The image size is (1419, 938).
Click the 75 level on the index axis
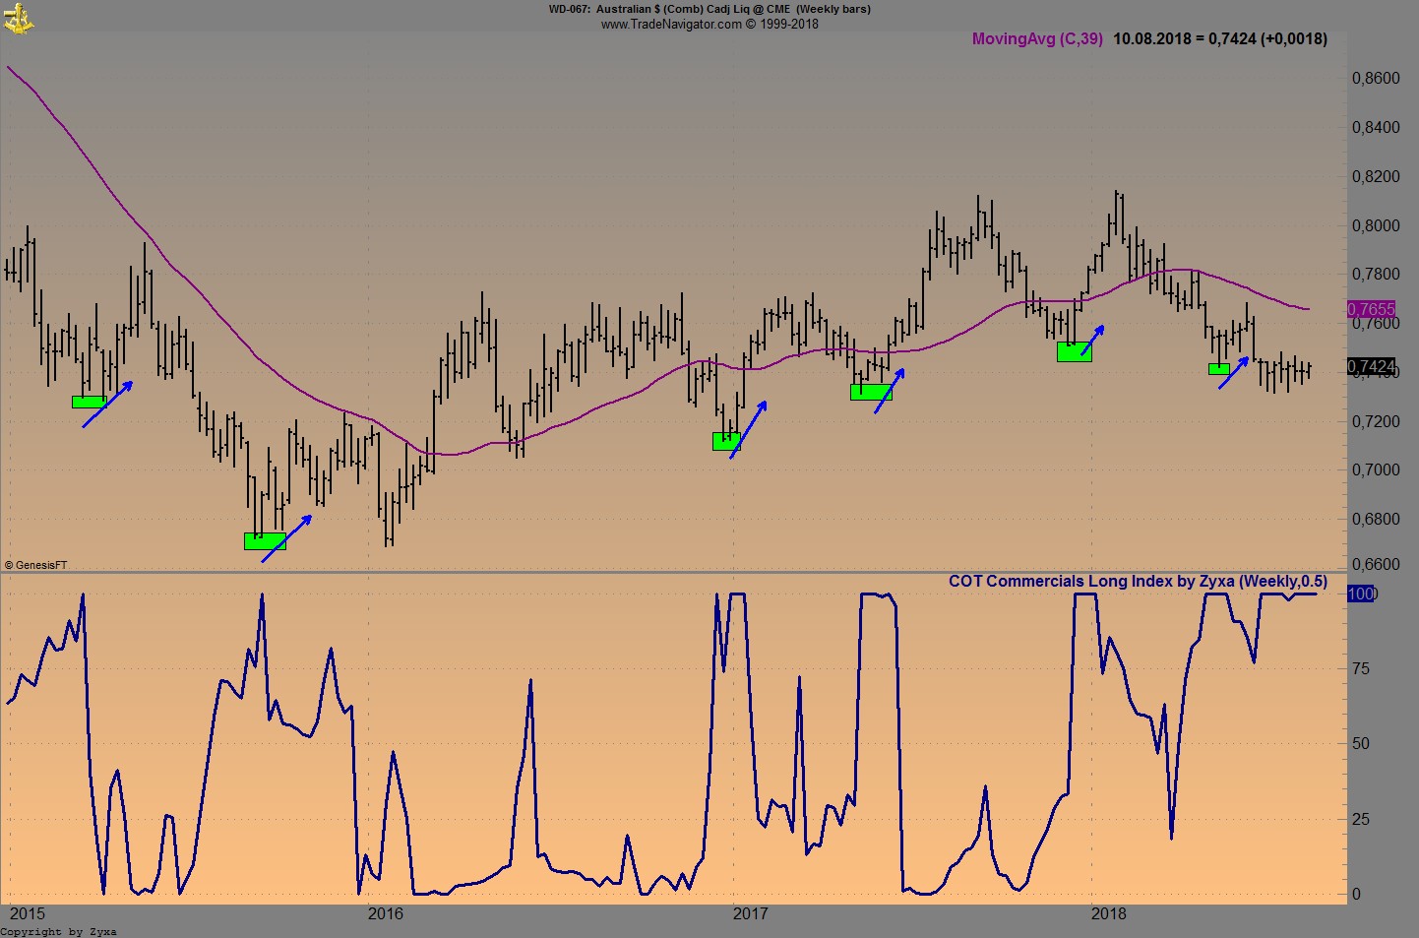pos(1361,668)
